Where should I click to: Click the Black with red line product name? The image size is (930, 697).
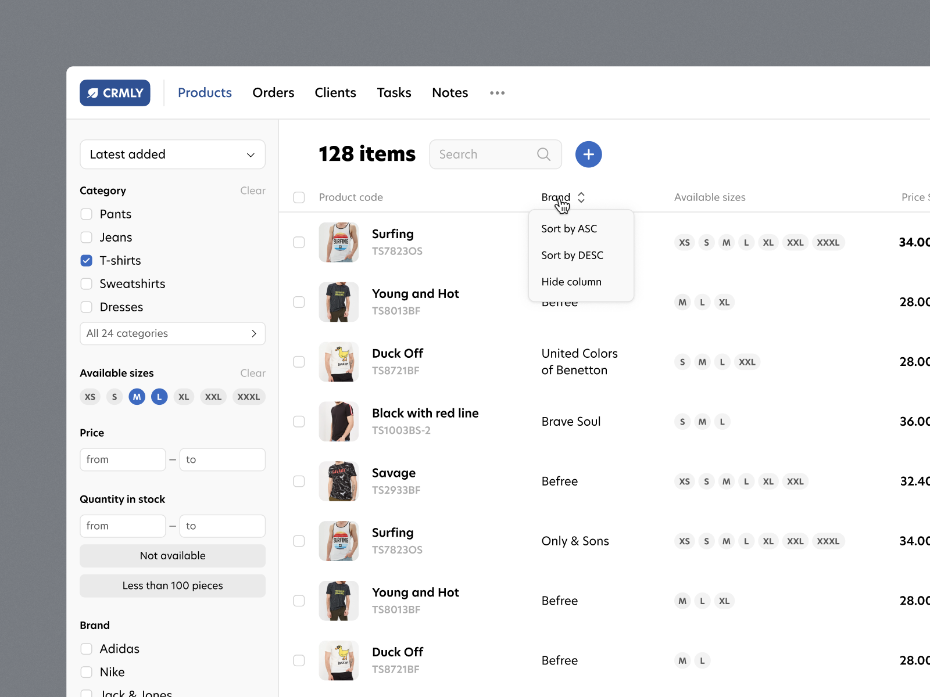[425, 414]
